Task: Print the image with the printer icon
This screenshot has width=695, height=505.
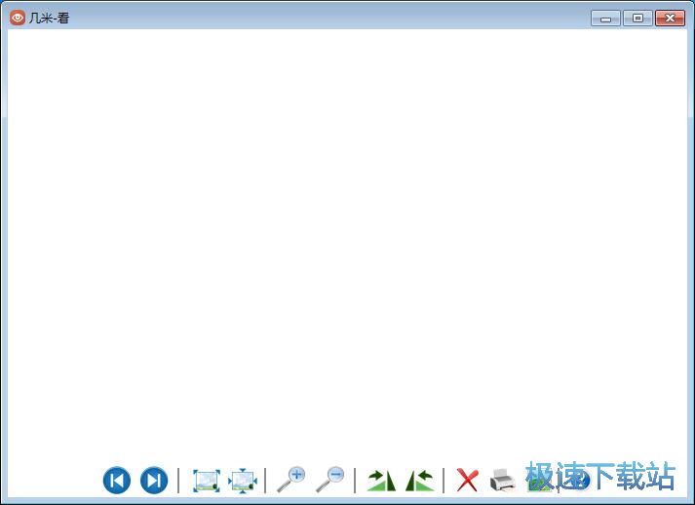Action: [x=503, y=481]
